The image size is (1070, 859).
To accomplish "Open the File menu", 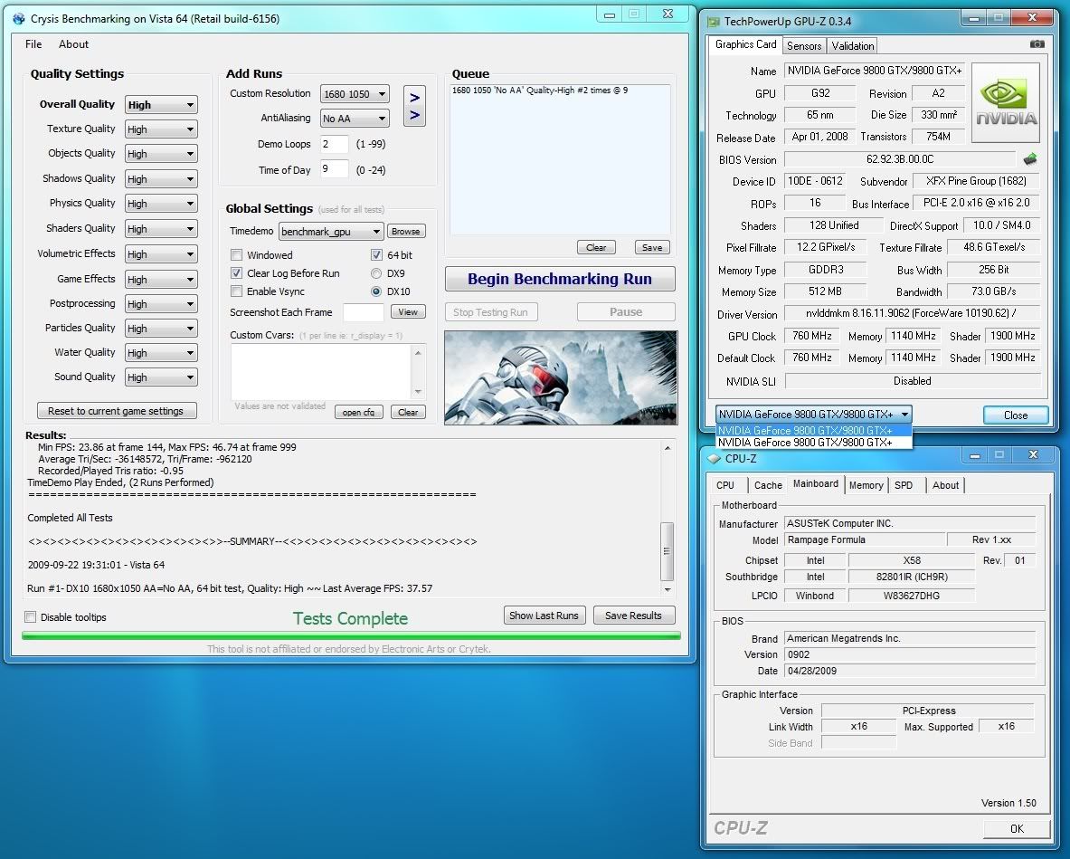I will 33,44.
